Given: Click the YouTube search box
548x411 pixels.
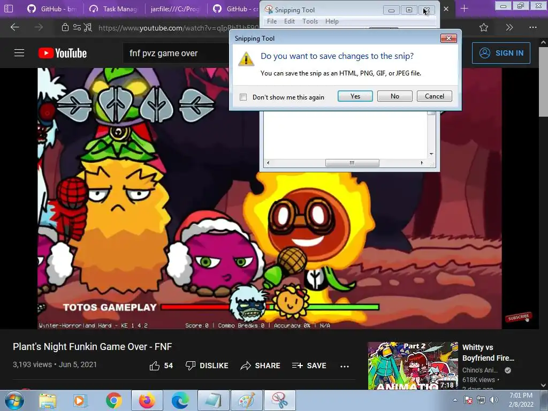Looking at the screenshot, I should (x=177, y=53).
